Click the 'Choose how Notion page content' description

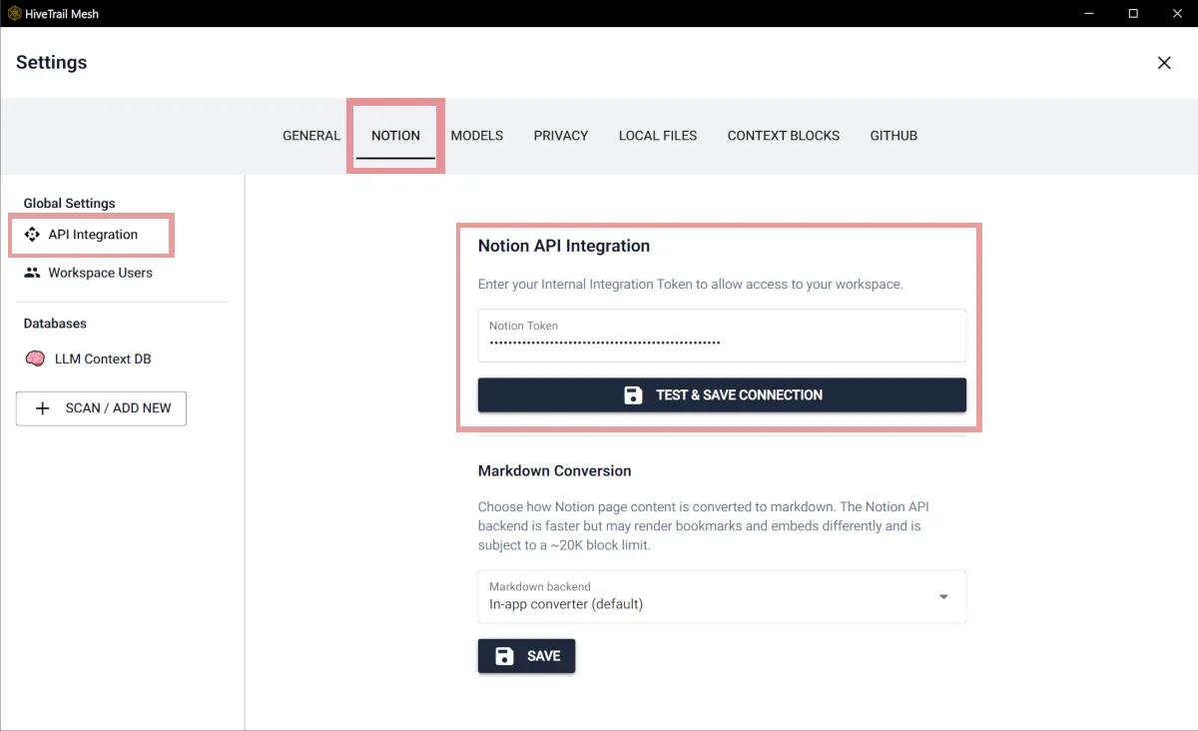coord(704,526)
